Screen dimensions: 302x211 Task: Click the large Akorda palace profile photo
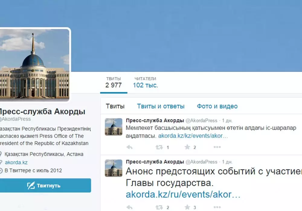(x=35, y=65)
